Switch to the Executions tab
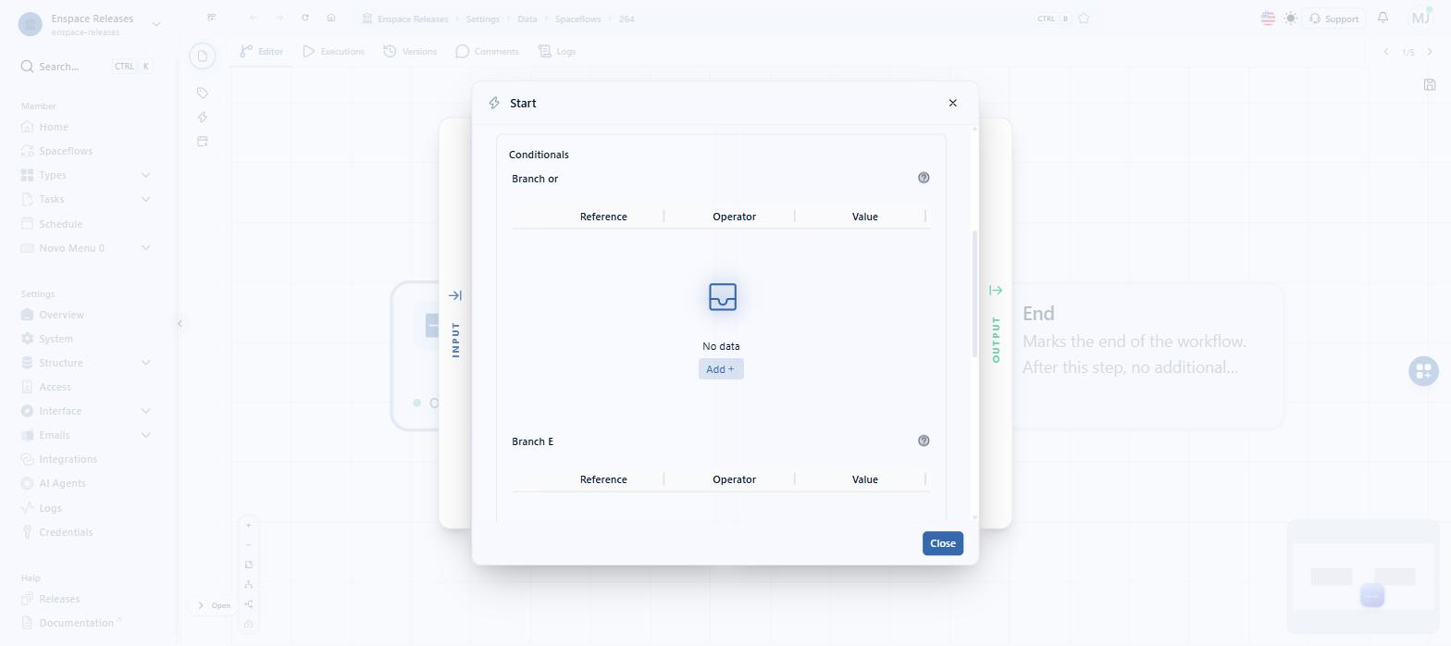The width and height of the screenshot is (1451, 646). [x=334, y=52]
